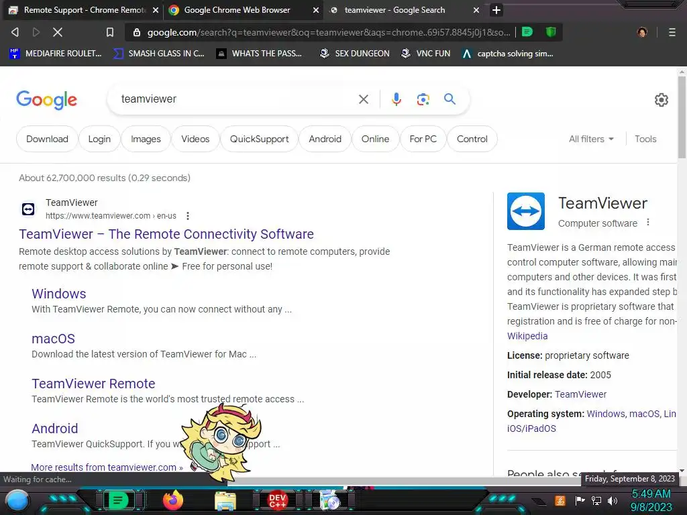
Task: Close the Google Chrome Web Browser tab
Action: [x=316, y=10]
